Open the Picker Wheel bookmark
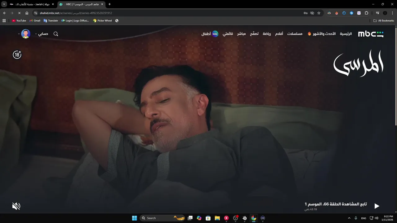The height and width of the screenshot is (223, 397). click(102, 21)
